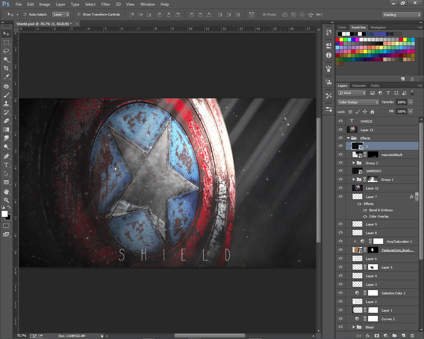Expand the Blood group folder
Viewport: 424px width, 339px height.
click(x=354, y=327)
